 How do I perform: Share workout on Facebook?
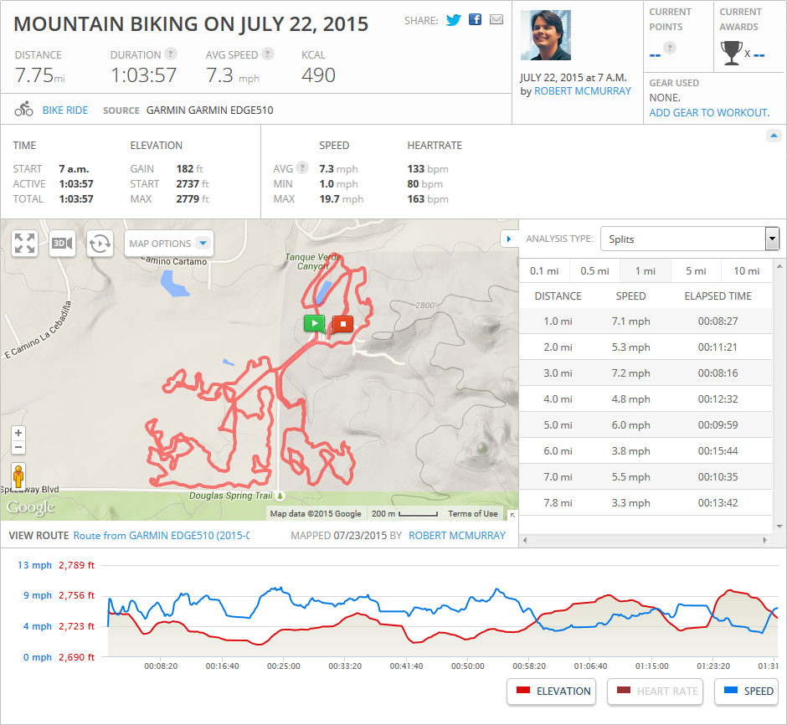point(476,19)
